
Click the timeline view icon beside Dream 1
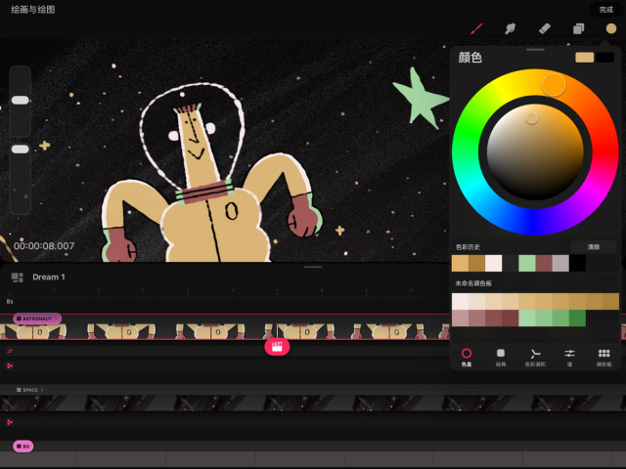pyautogui.click(x=18, y=277)
